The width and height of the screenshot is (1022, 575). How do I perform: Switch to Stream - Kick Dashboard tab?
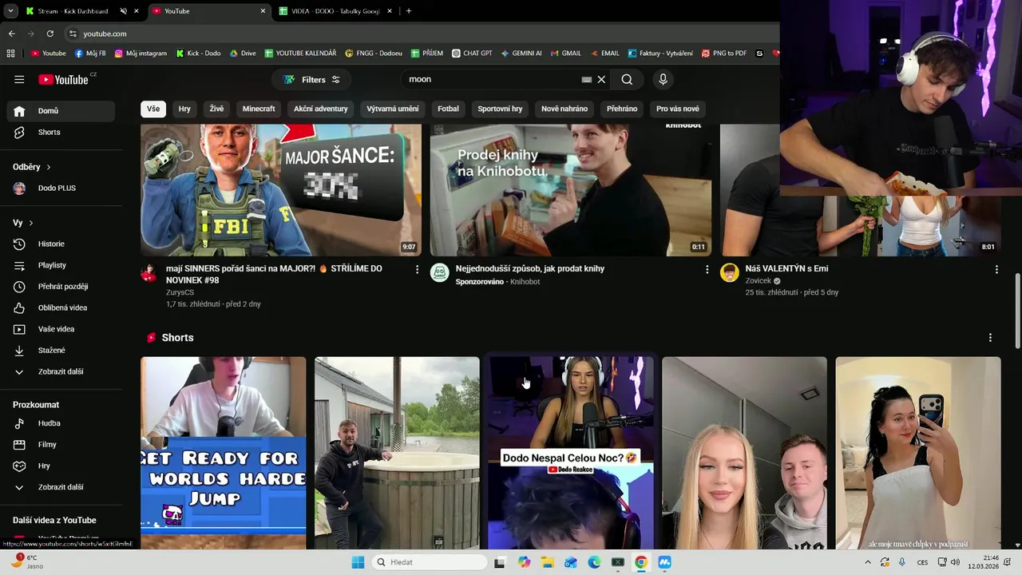pos(73,11)
